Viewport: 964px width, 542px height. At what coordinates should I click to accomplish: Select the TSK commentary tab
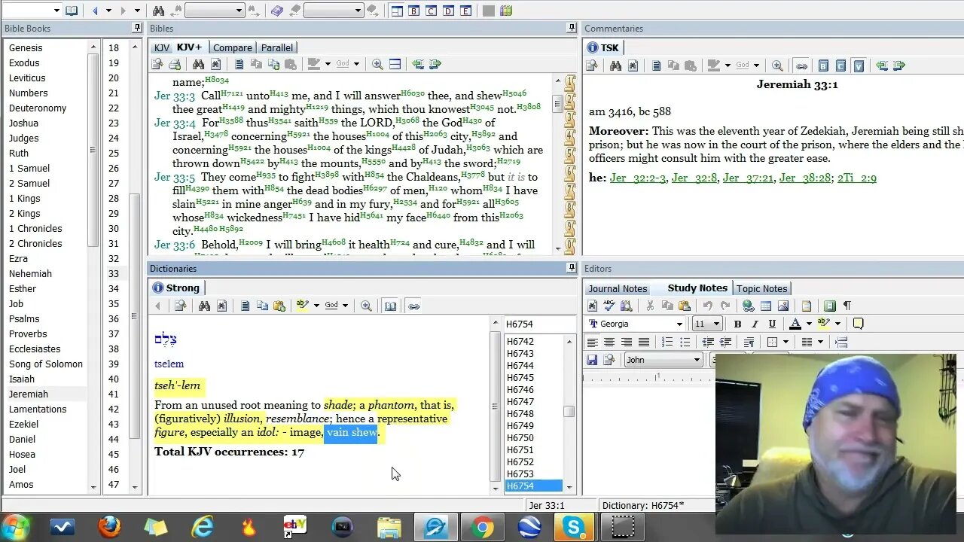[x=603, y=47]
